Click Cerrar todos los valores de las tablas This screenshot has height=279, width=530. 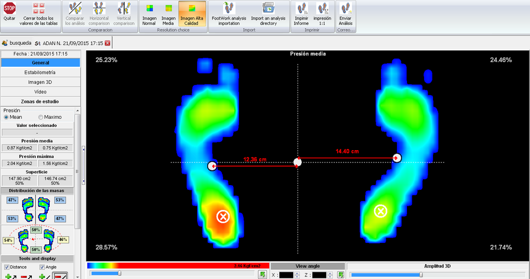point(39,13)
